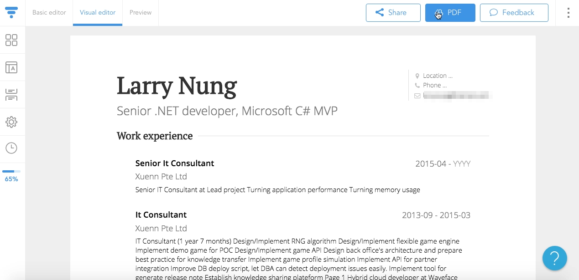The width and height of the screenshot is (579, 280).
Task: Open the templates grid sidebar icon
Action: [11, 40]
